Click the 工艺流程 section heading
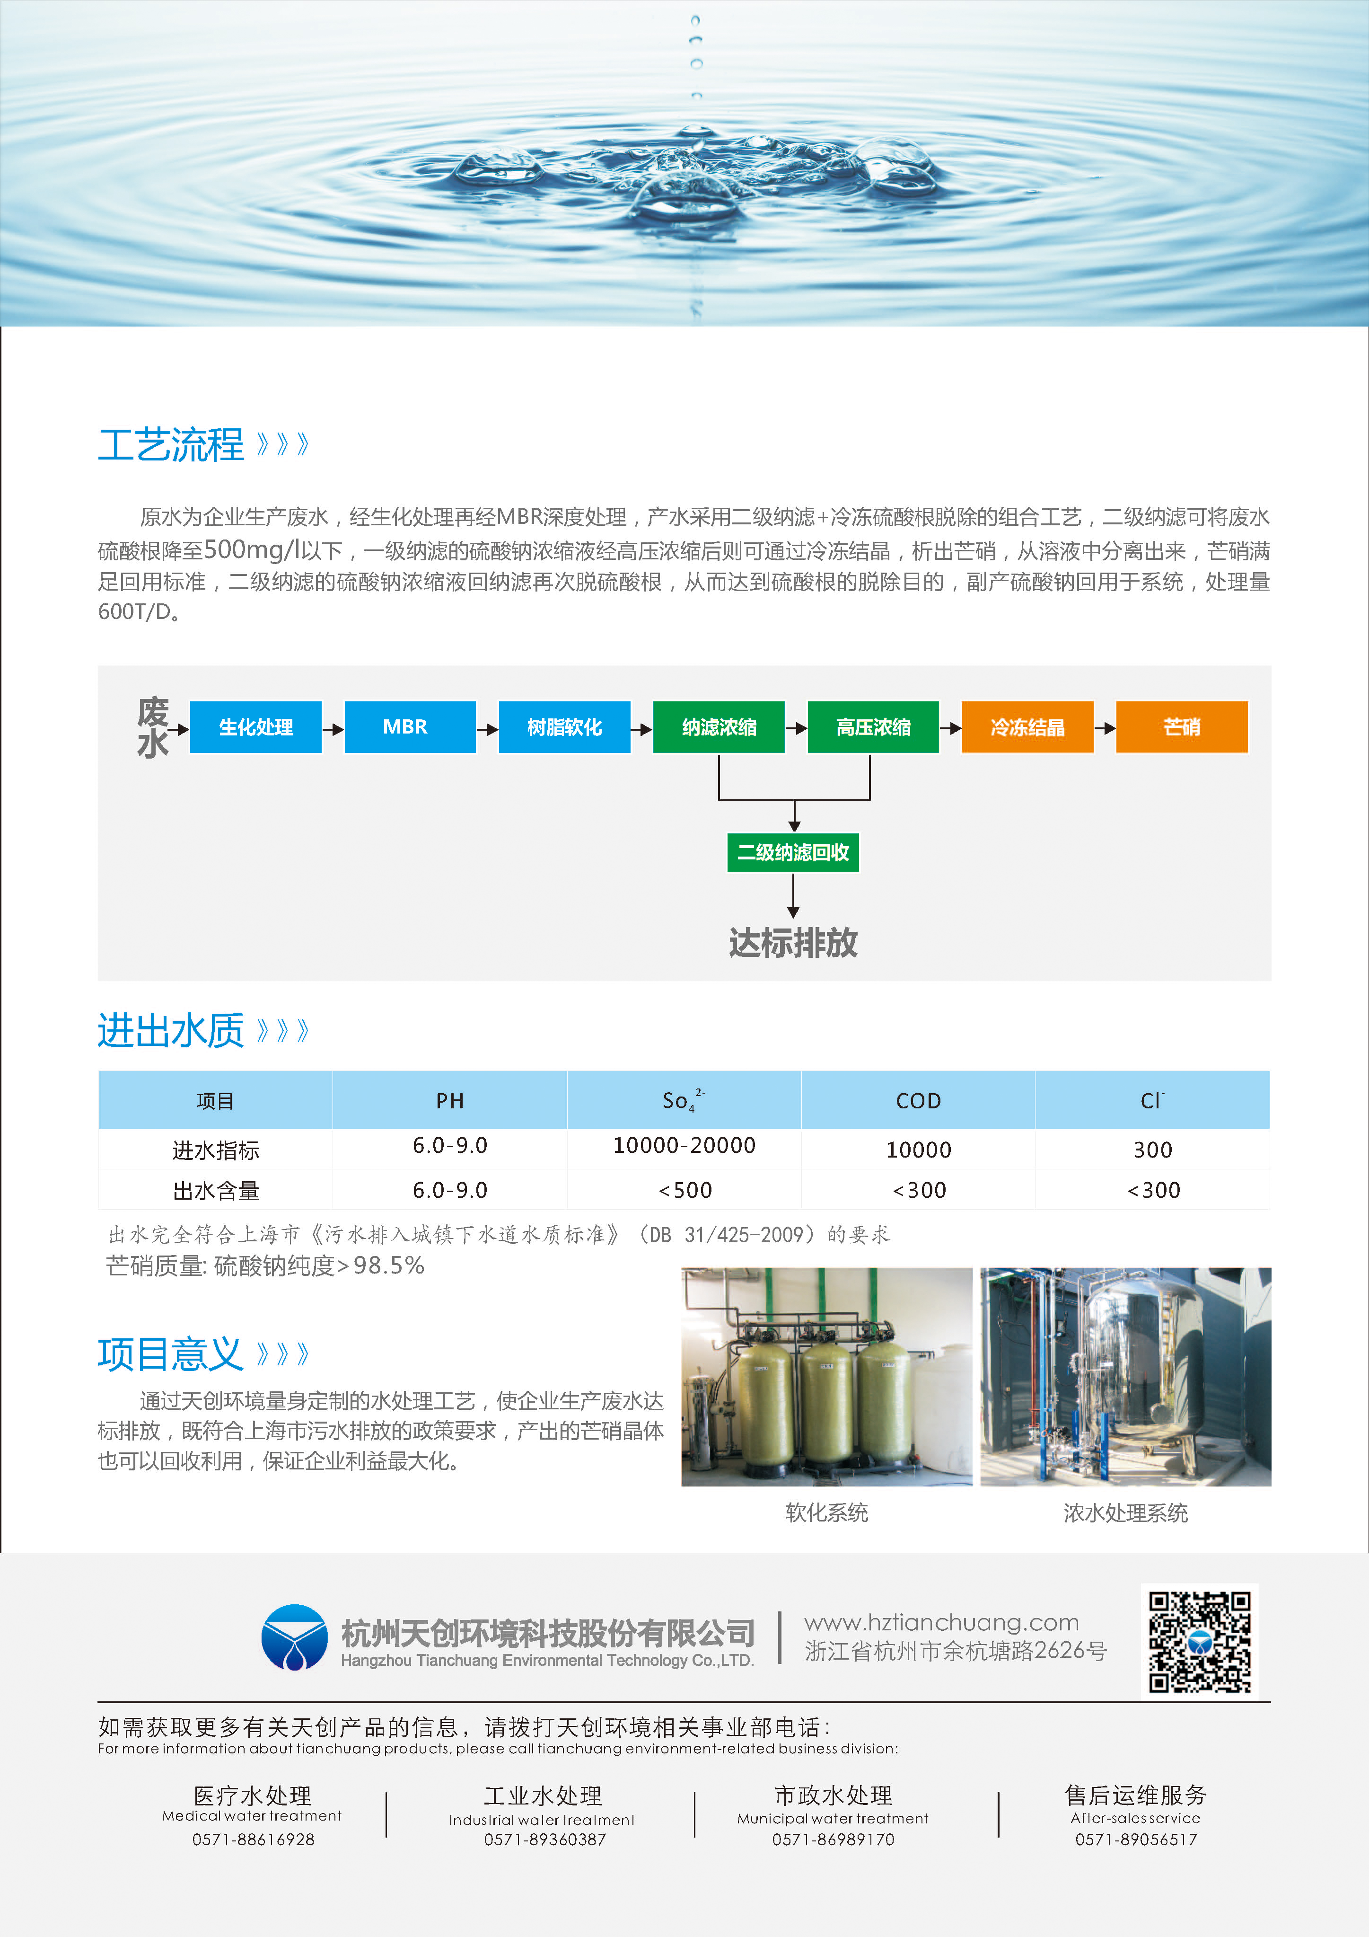 coord(171,444)
